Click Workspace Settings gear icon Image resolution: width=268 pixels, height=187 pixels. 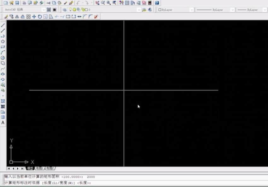pyautogui.click(x=49, y=10)
